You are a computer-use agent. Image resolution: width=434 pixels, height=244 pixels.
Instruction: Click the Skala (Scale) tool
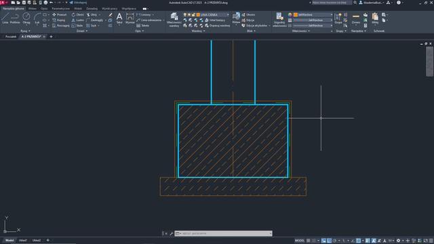(77, 26)
